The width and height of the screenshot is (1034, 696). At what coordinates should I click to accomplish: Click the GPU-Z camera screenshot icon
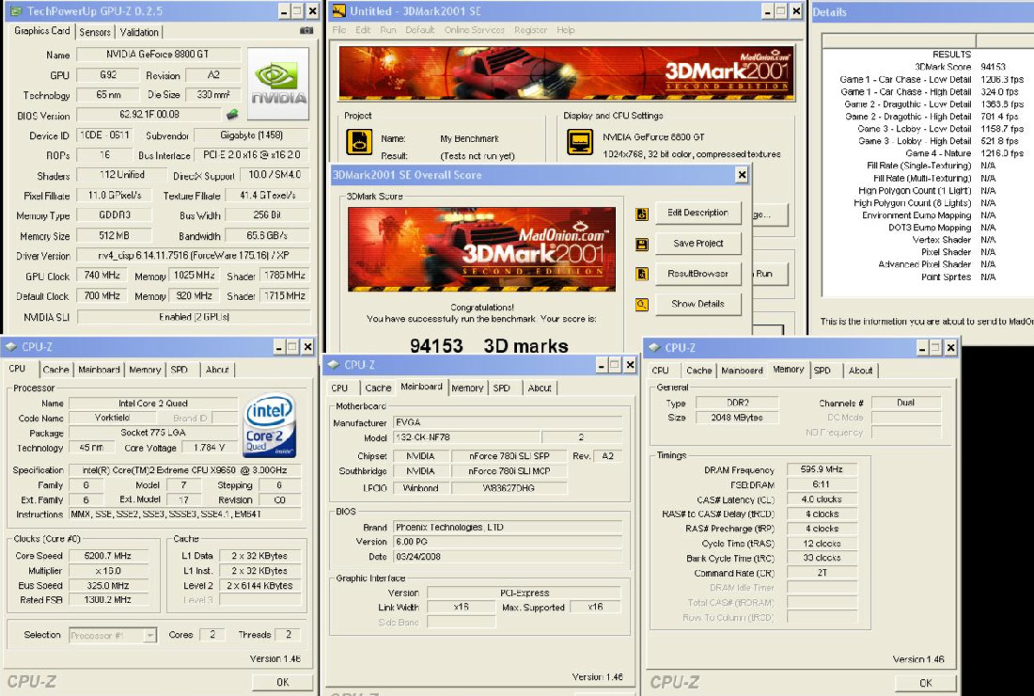click(x=306, y=30)
